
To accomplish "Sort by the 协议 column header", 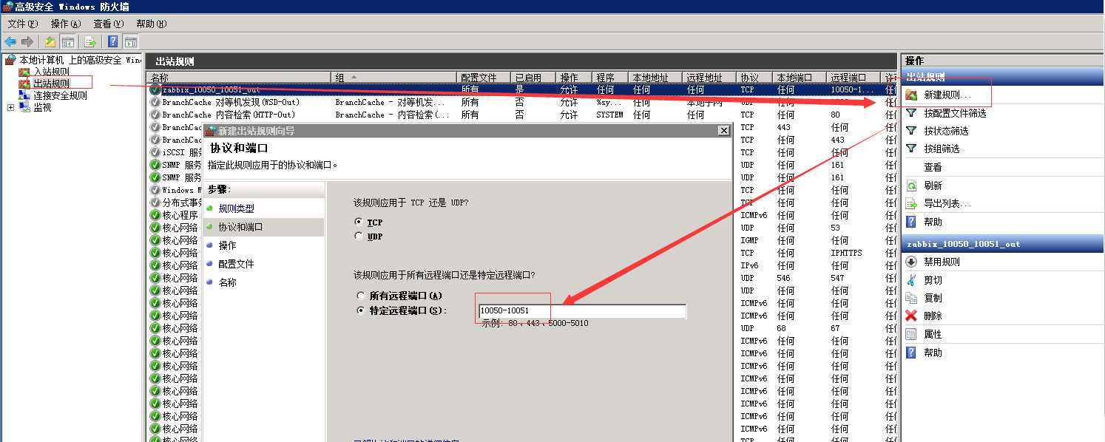I will click(x=754, y=77).
